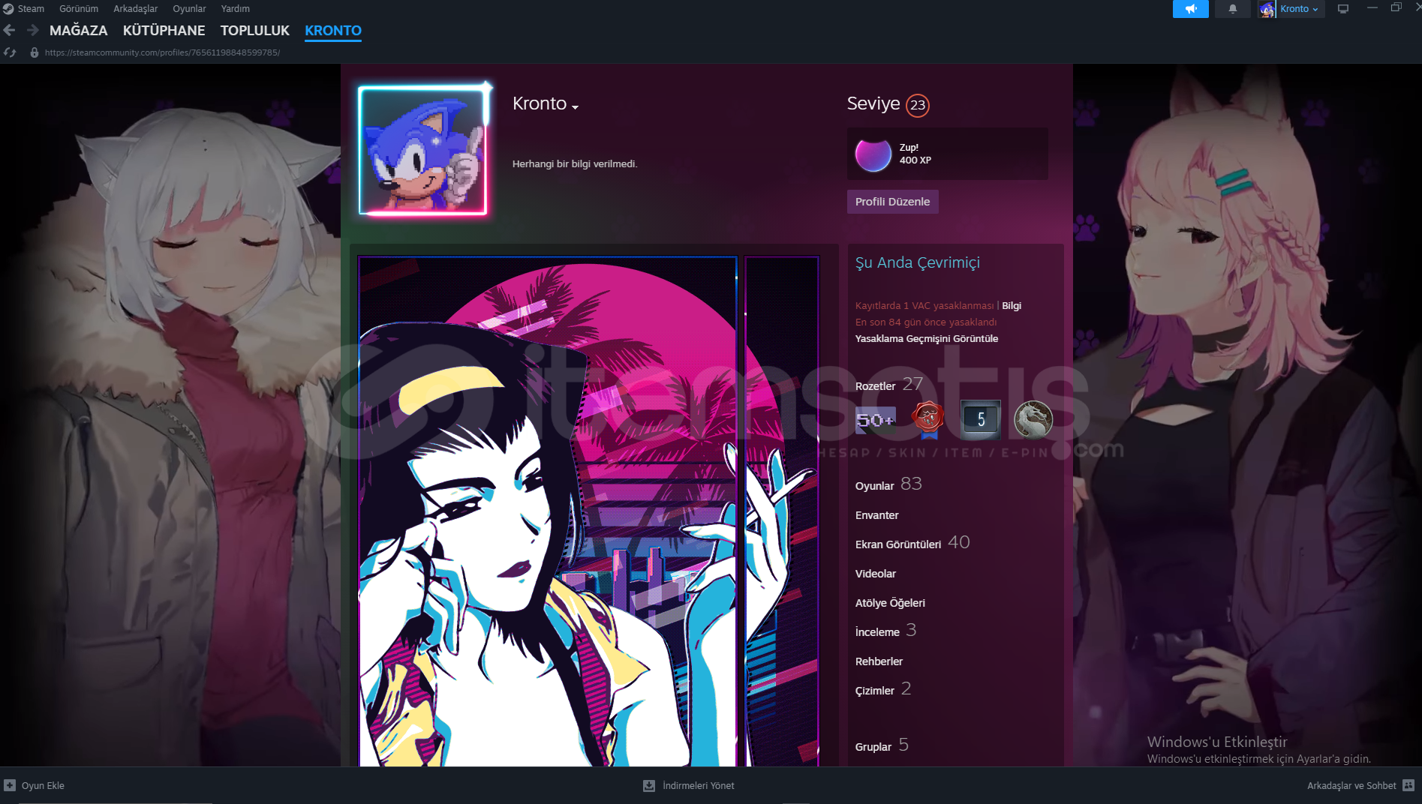Open the Steam menu
The image size is (1422, 804).
[x=31, y=9]
